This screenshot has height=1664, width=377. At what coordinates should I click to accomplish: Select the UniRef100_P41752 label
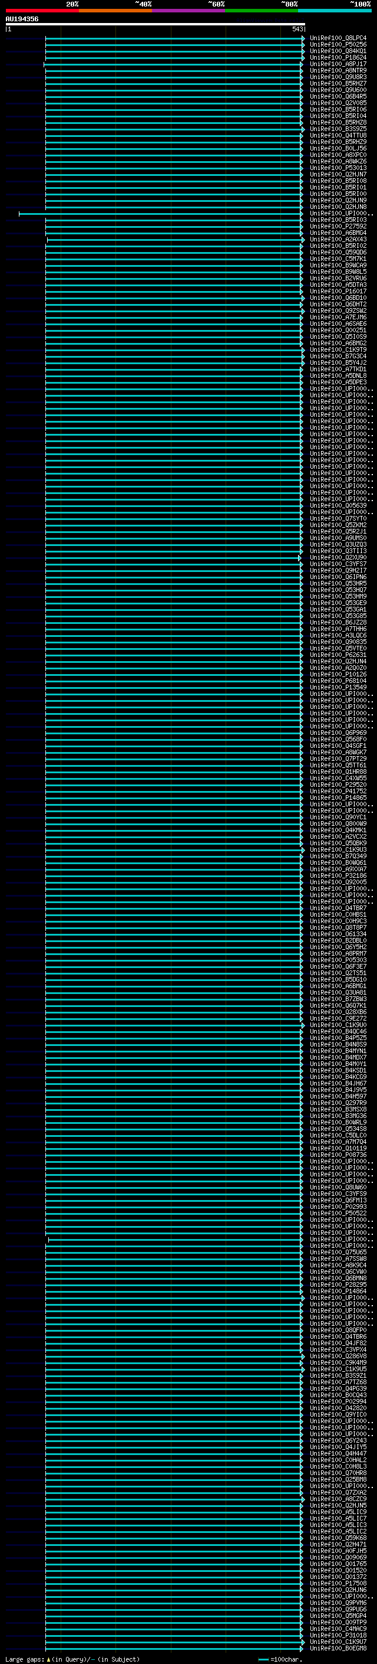click(x=338, y=792)
